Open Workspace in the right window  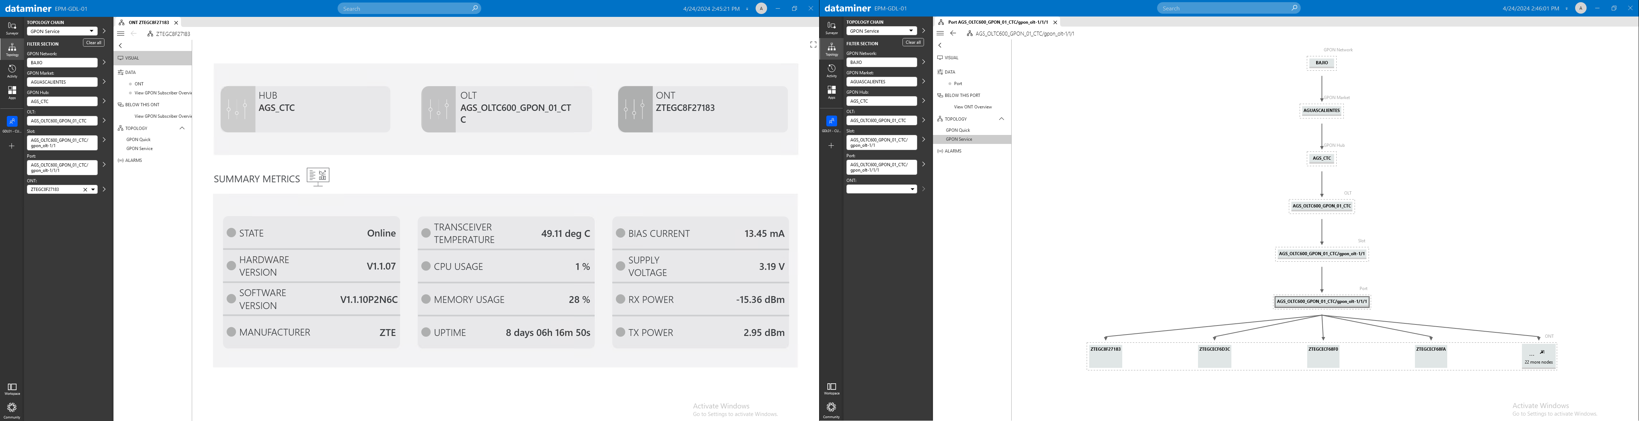coord(832,389)
